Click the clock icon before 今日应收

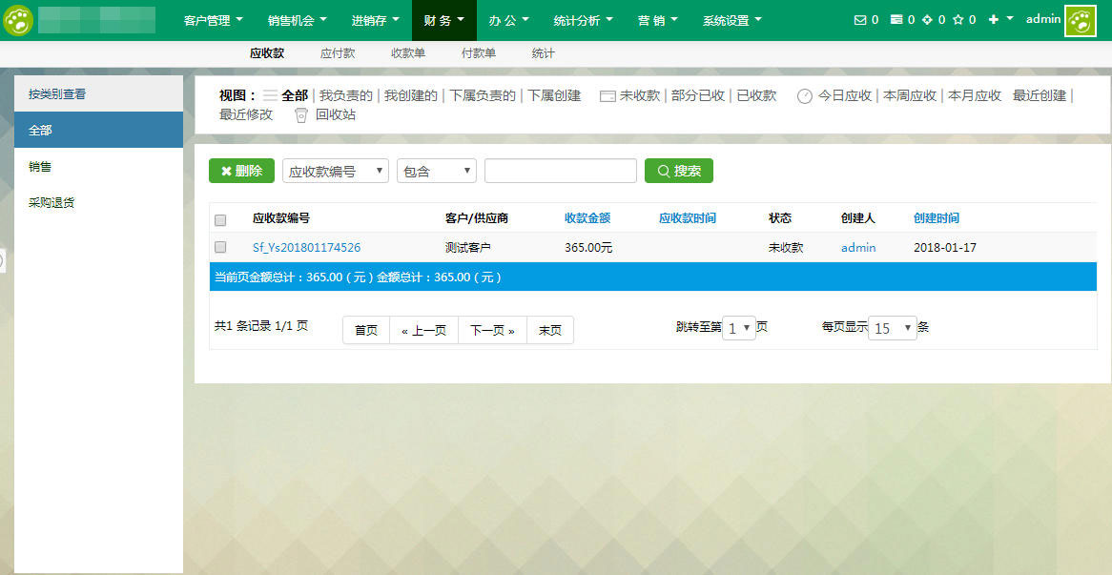coord(804,96)
